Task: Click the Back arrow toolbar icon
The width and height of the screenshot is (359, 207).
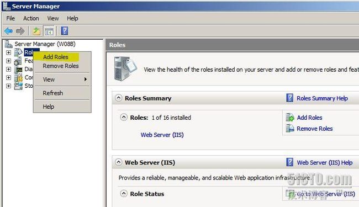Action: pos(8,31)
